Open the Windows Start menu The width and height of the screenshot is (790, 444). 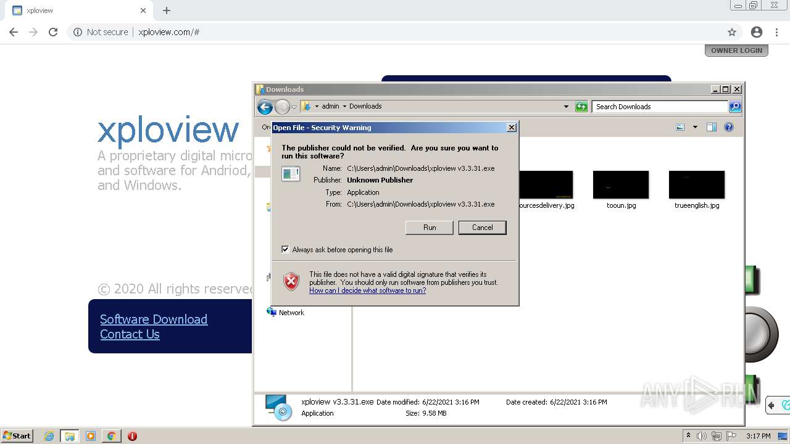pos(17,436)
